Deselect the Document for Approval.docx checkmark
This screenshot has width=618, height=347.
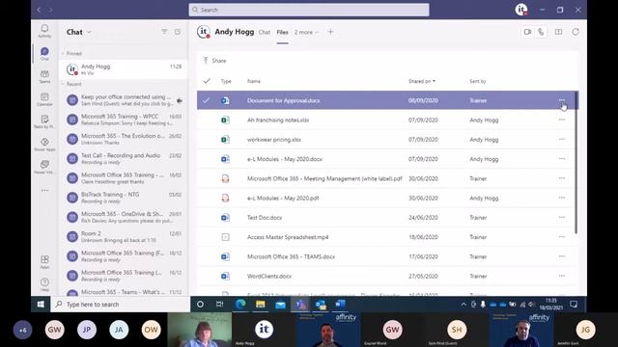tap(206, 100)
